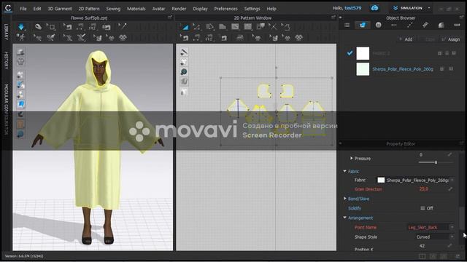Pick the crossed-lines trace tool in 2D toolbar
Screen dimensions: 467x262
tap(272, 27)
